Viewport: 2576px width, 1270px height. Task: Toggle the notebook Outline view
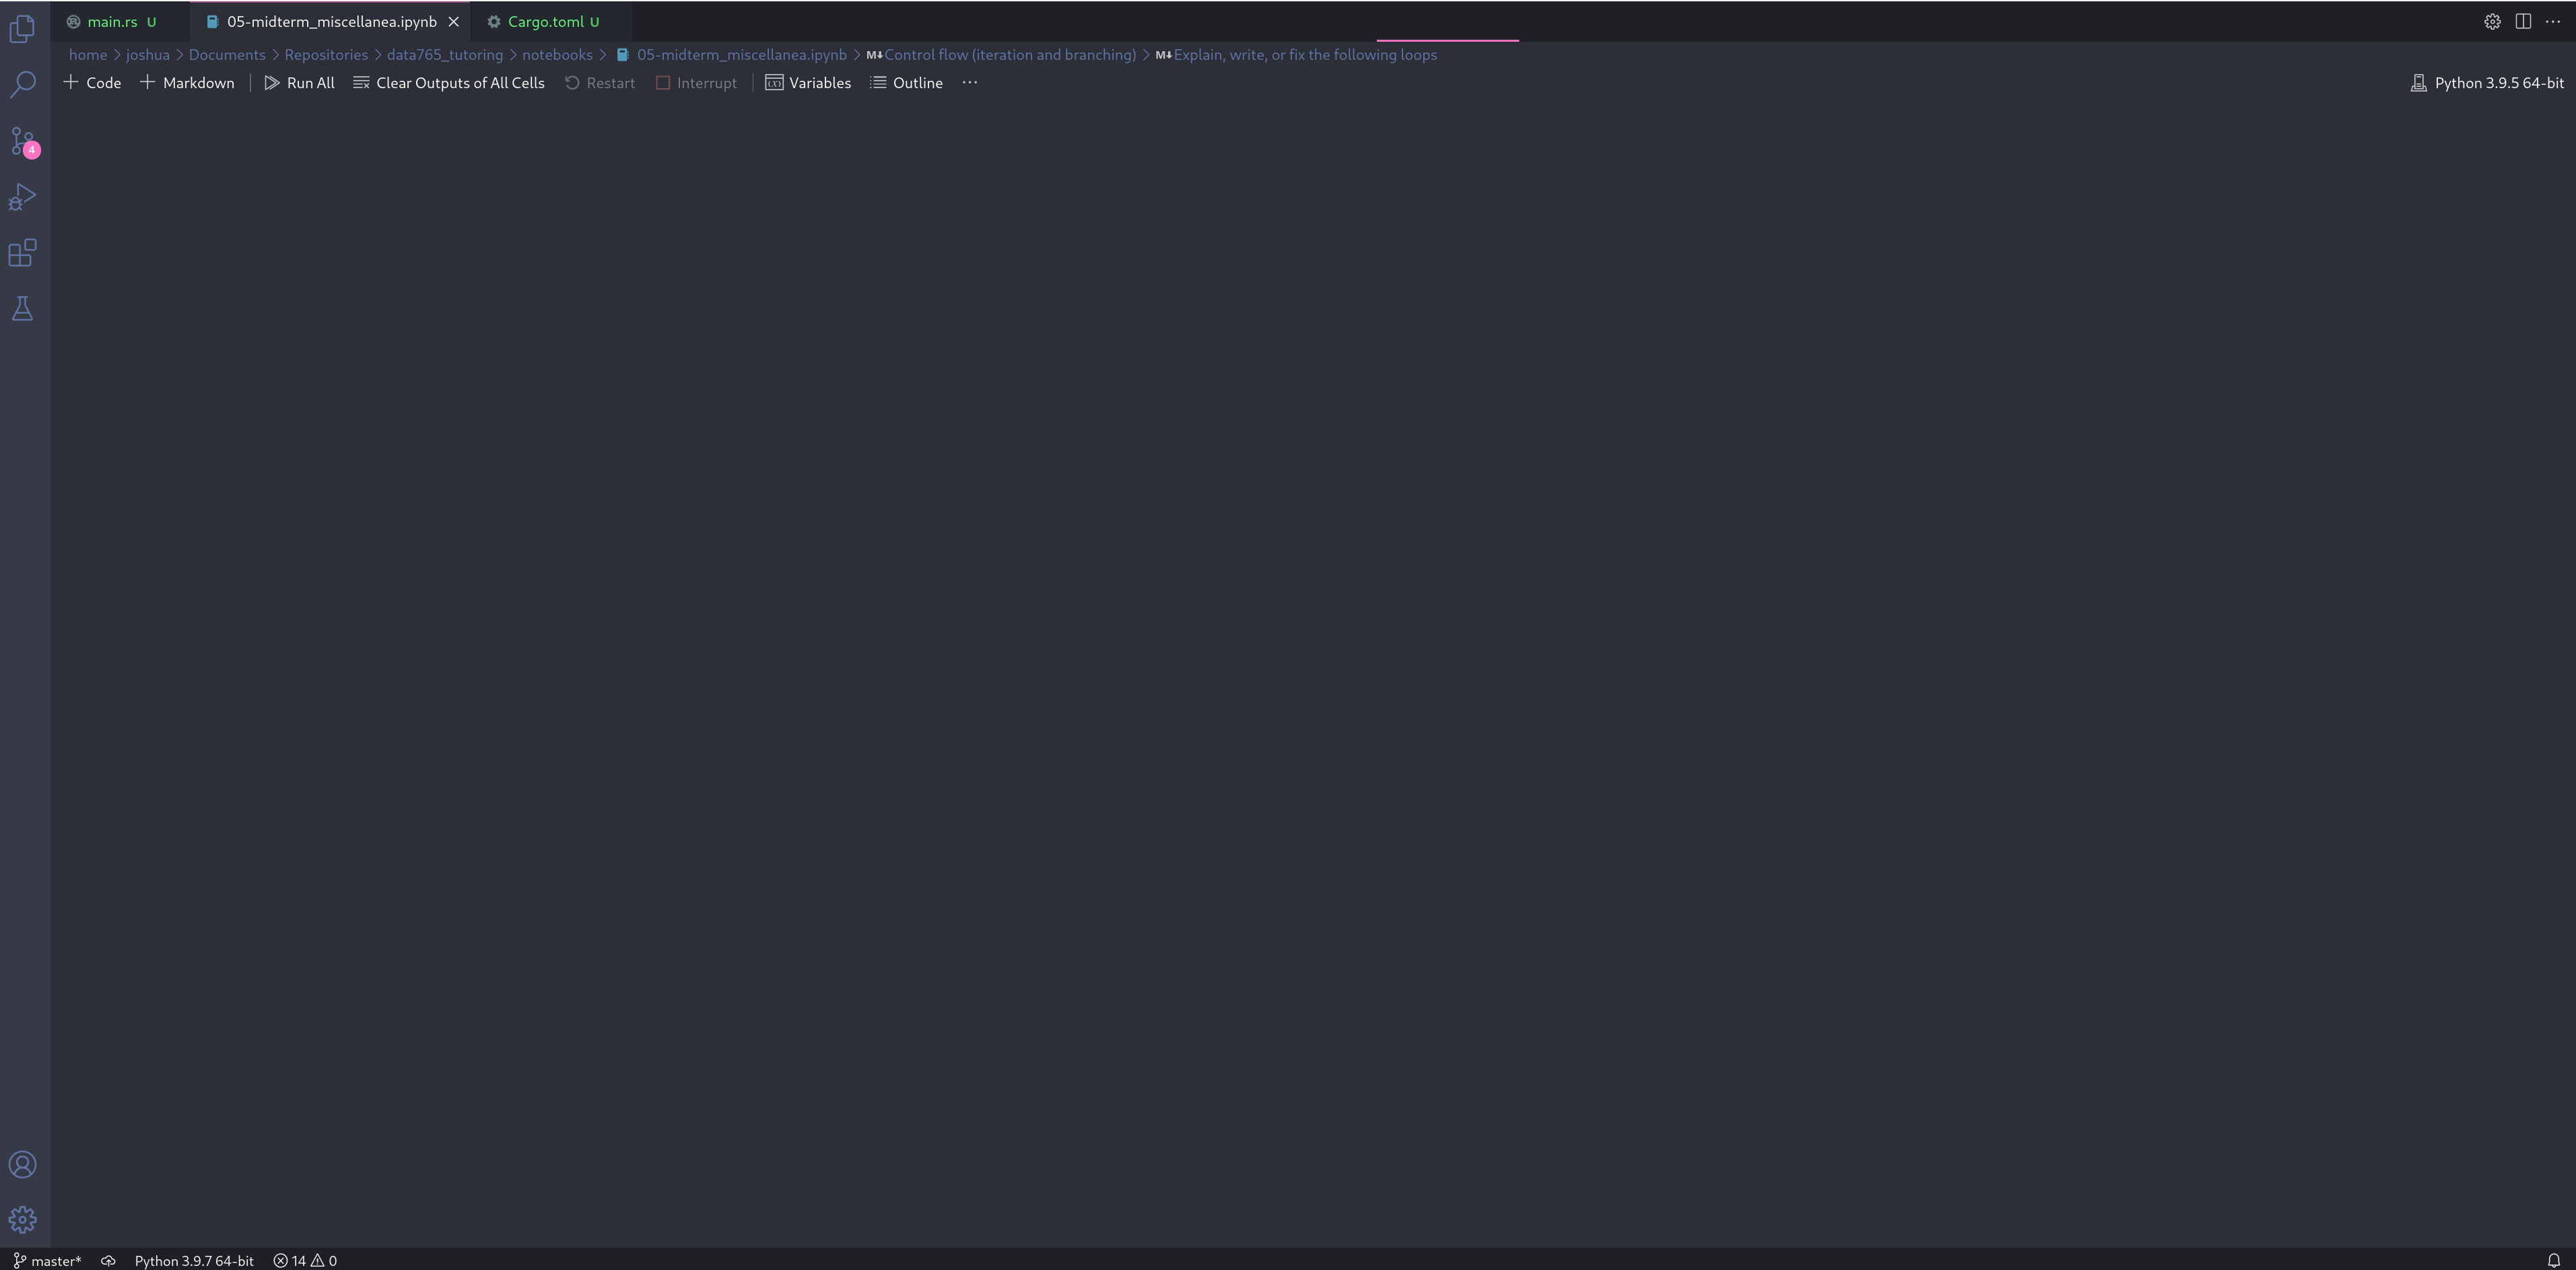pyautogui.click(x=906, y=83)
